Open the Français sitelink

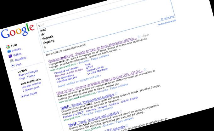point(103,107)
